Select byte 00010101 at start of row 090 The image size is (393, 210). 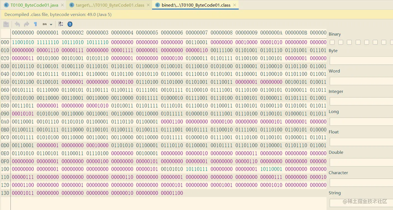[x=23, y=114]
